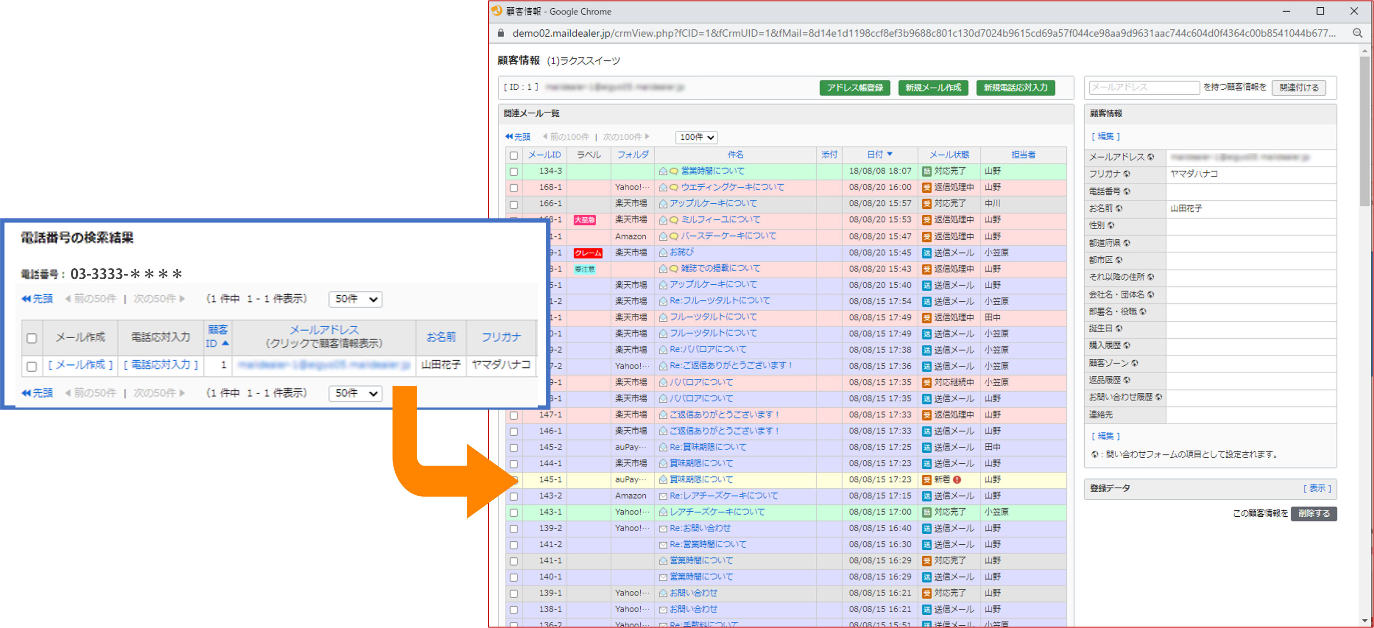This screenshot has width=1374, height=628.
Task: Click the comment bubble icon on 営業時間について row
Action: [674, 171]
